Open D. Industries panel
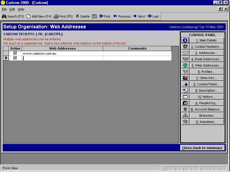 (x=206, y=122)
